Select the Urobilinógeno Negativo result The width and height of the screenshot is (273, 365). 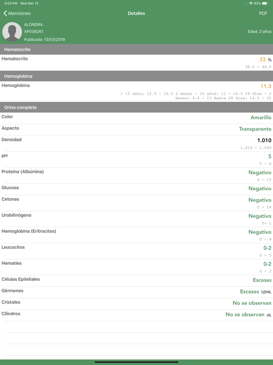[260, 216]
